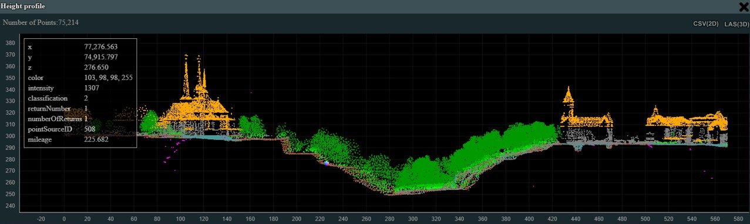Click the 300 tick on mileage axis

pos(412,218)
